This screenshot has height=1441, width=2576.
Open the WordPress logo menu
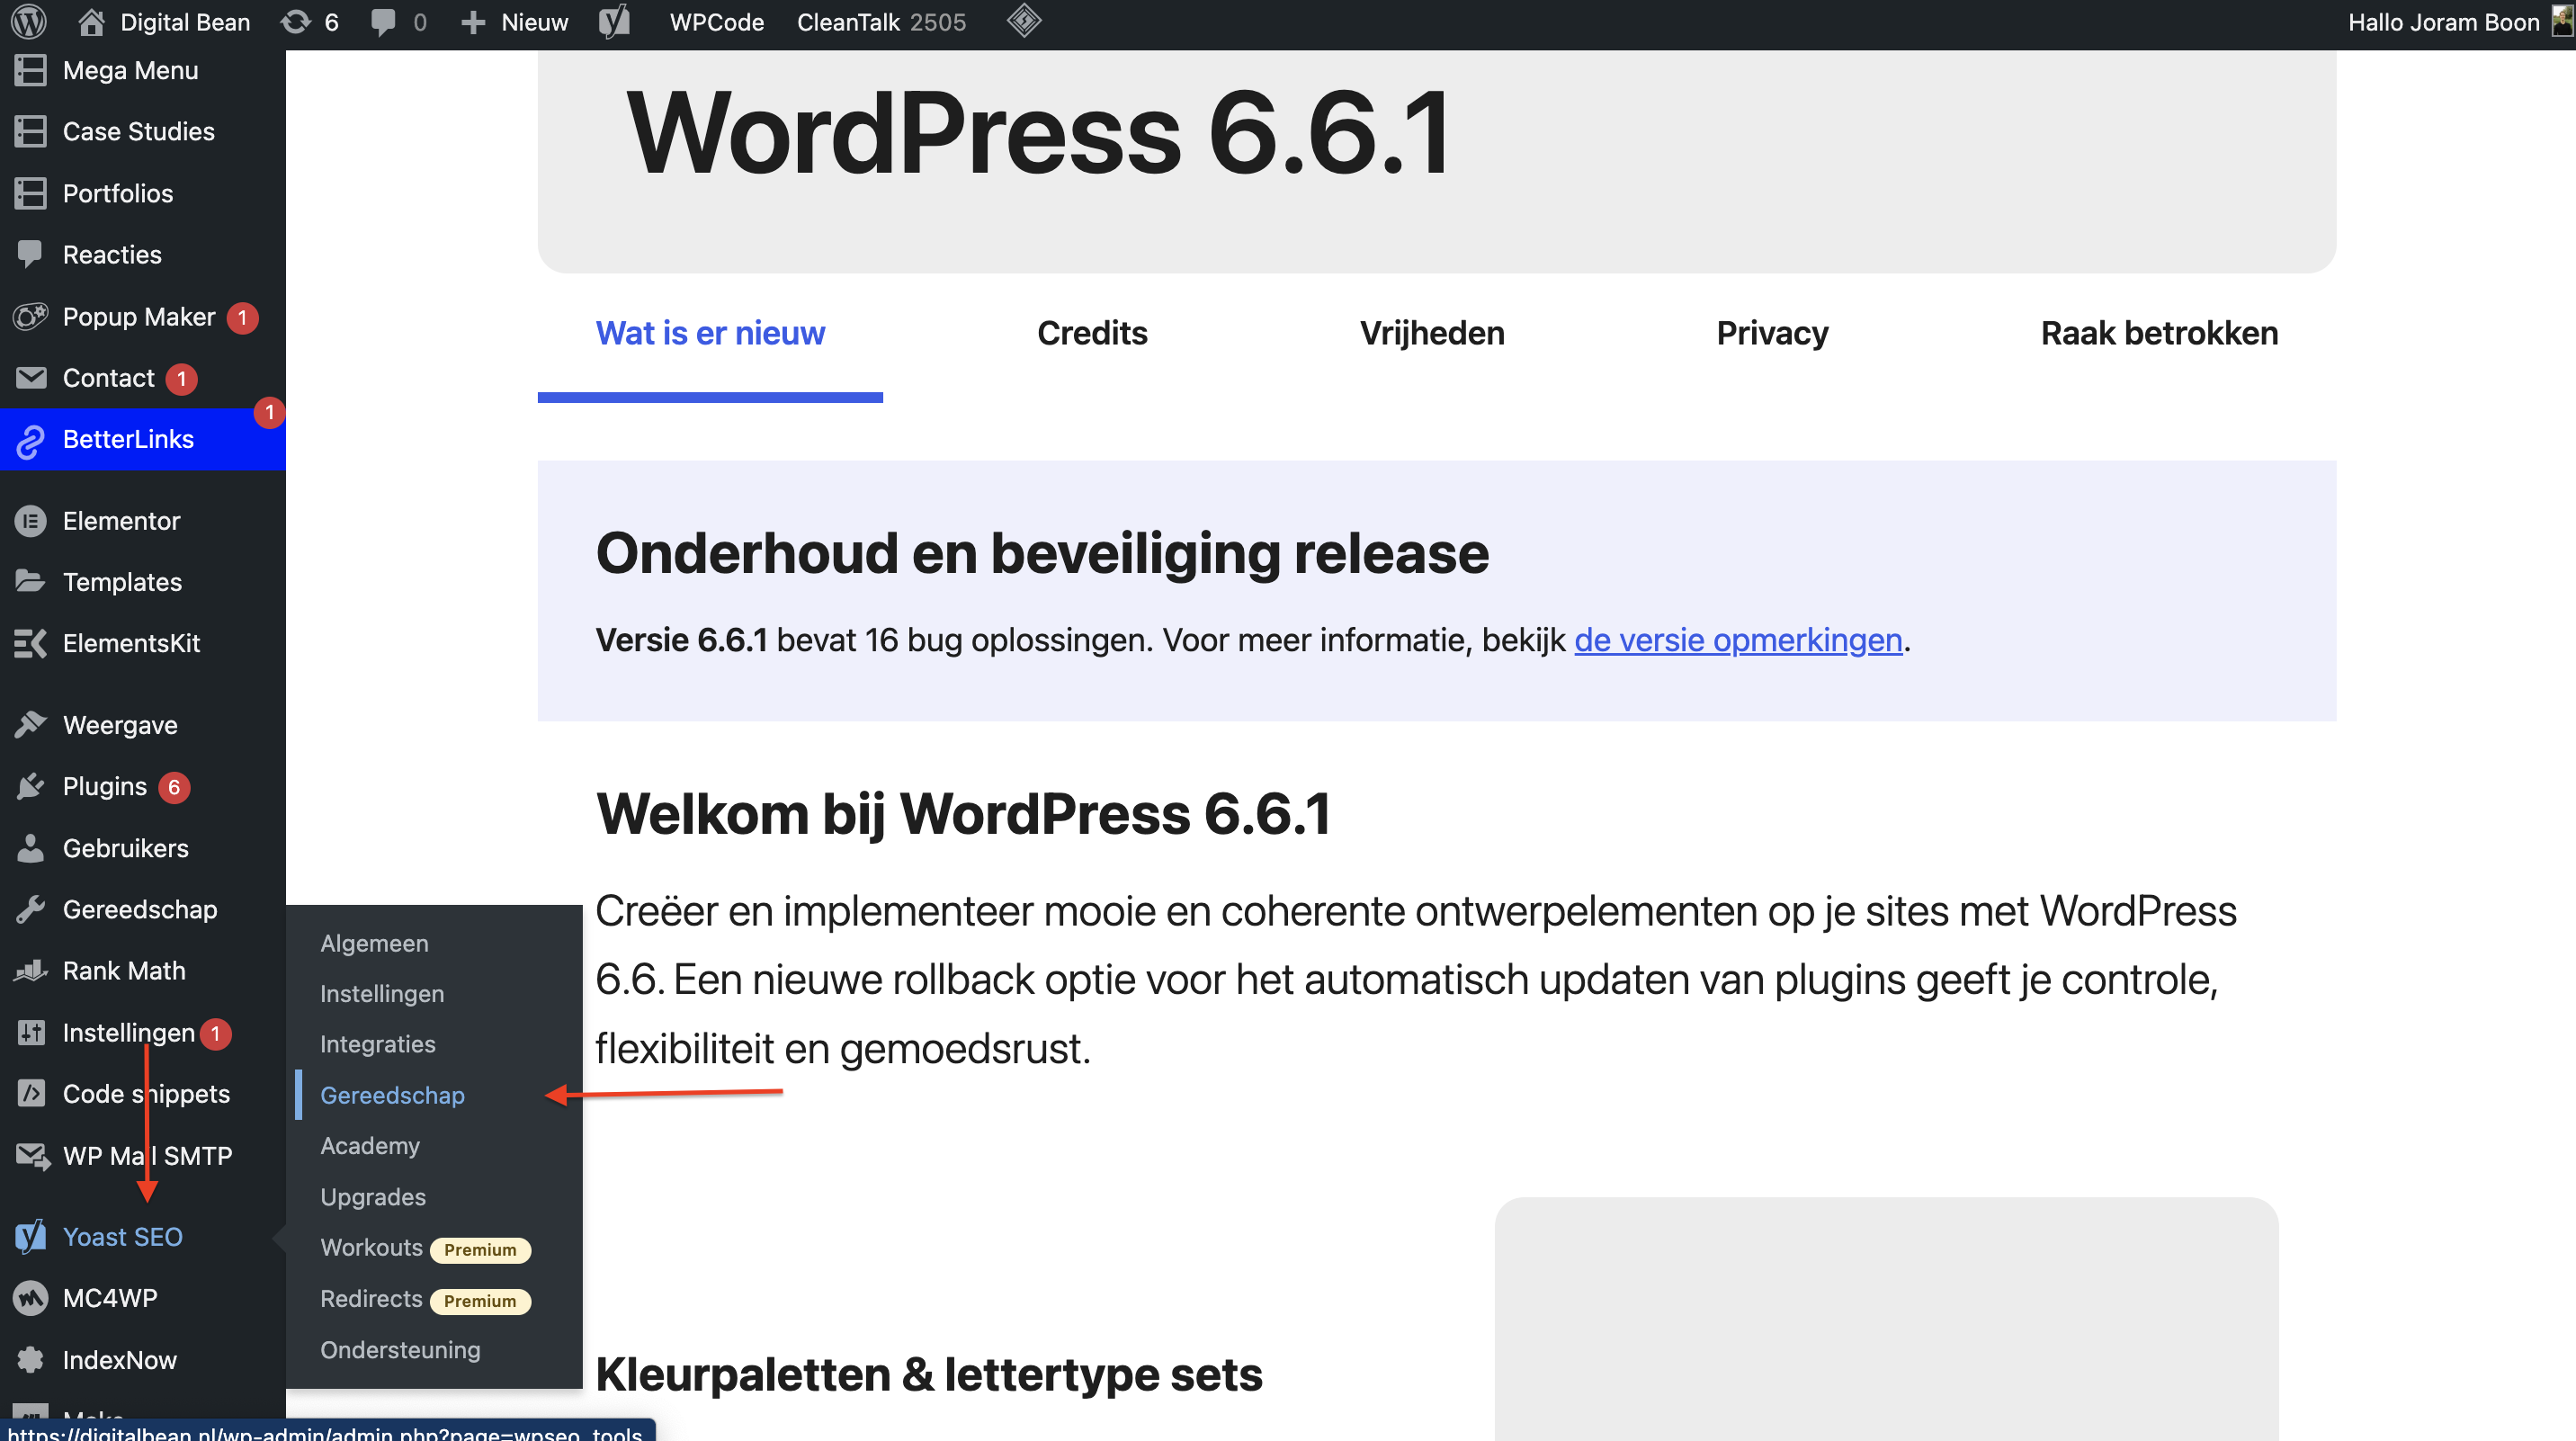tap(28, 21)
